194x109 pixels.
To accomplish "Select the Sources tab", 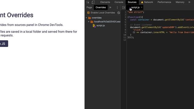I will point(132,2).
